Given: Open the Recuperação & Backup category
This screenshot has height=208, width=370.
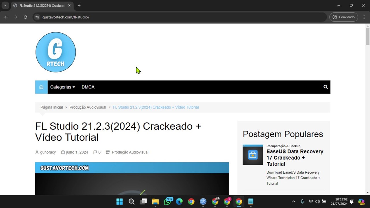Looking at the screenshot, I should (x=283, y=146).
